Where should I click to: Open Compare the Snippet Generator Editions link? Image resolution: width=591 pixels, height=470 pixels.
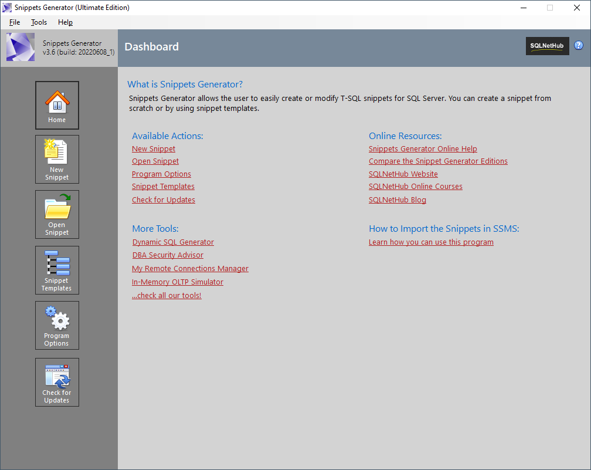click(438, 161)
